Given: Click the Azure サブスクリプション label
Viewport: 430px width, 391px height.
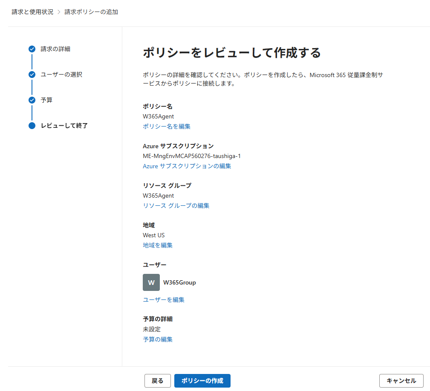Looking at the screenshot, I should (178, 146).
